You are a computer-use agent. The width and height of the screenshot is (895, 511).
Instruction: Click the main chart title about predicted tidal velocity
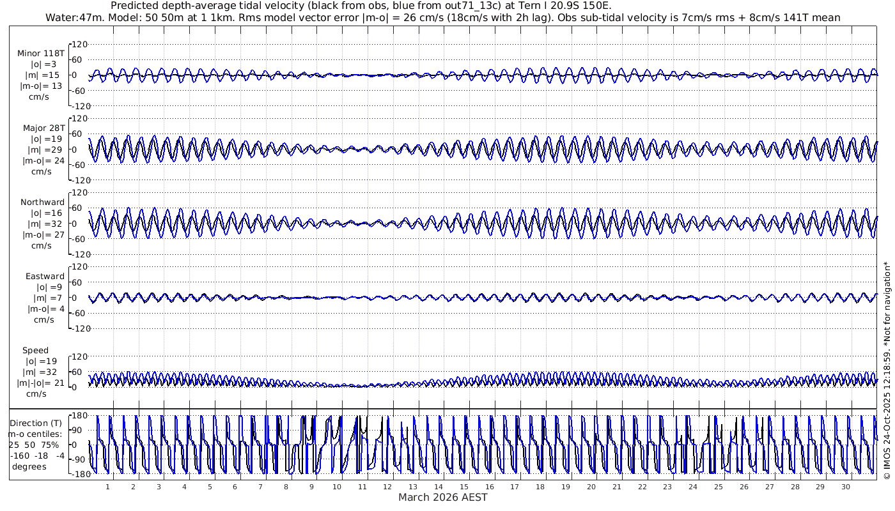tap(361, 6)
